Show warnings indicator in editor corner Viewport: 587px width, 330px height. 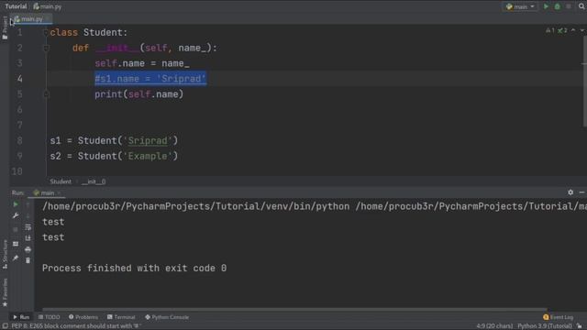550,30
